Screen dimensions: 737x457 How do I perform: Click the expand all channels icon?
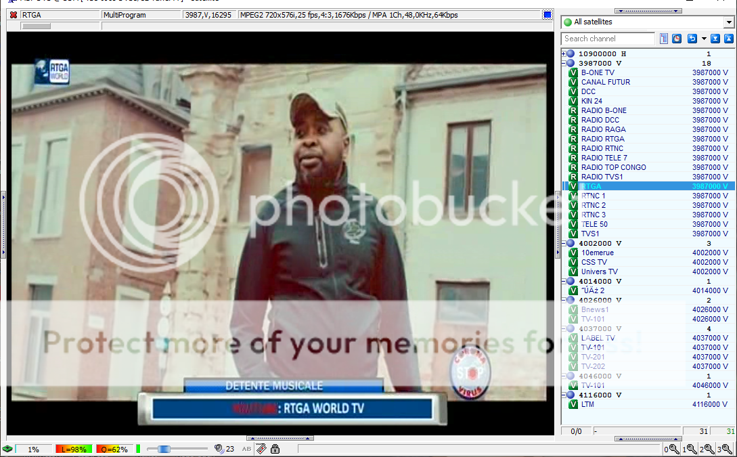pos(715,39)
